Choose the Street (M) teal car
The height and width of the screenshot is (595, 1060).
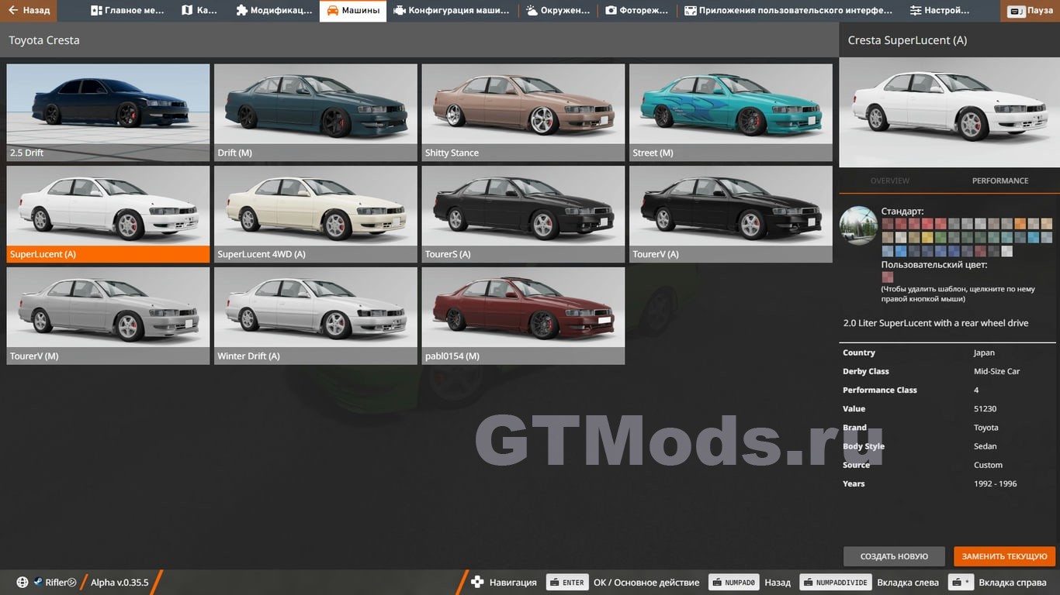click(x=731, y=112)
